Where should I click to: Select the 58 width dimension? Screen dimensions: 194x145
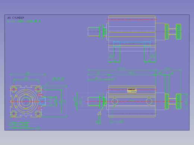(x=28, y=73)
